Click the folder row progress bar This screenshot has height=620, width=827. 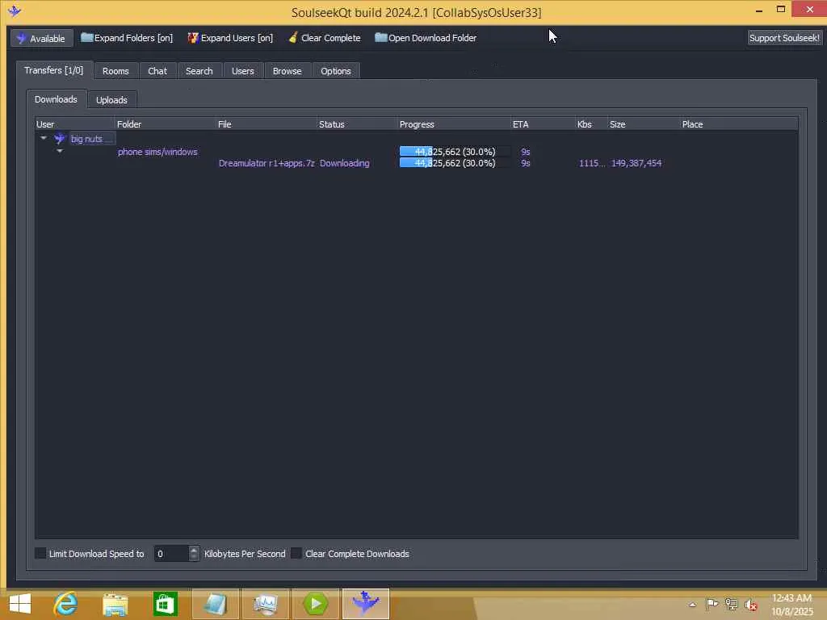click(455, 152)
